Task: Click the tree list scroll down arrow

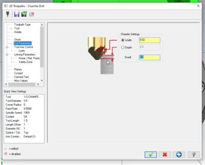Action: 42,80
